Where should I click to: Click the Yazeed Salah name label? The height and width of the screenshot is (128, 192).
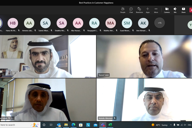pos(103,75)
